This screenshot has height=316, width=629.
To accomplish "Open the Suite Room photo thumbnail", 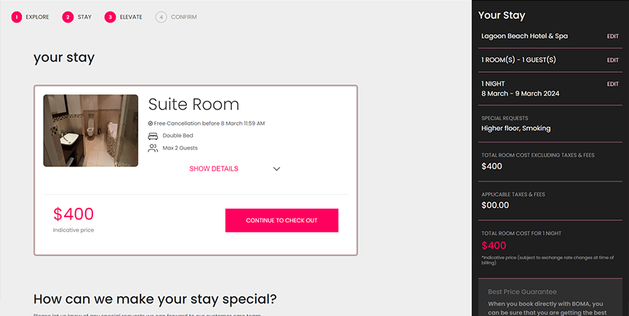I will pyautogui.click(x=91, y=131).
